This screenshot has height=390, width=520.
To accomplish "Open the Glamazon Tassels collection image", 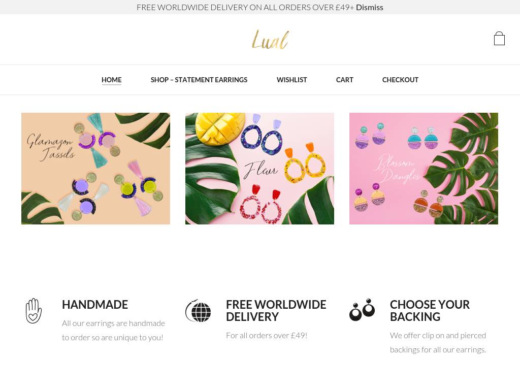I will coord(95,169).
